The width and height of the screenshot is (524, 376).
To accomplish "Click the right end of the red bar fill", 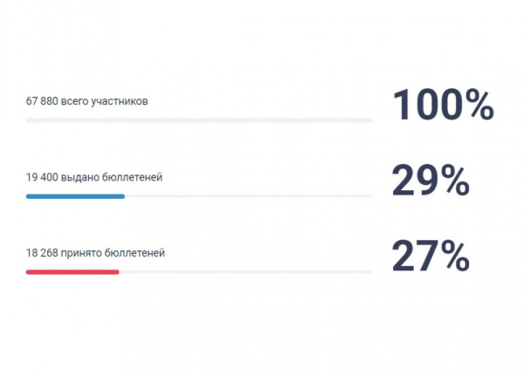I will 116,272.
